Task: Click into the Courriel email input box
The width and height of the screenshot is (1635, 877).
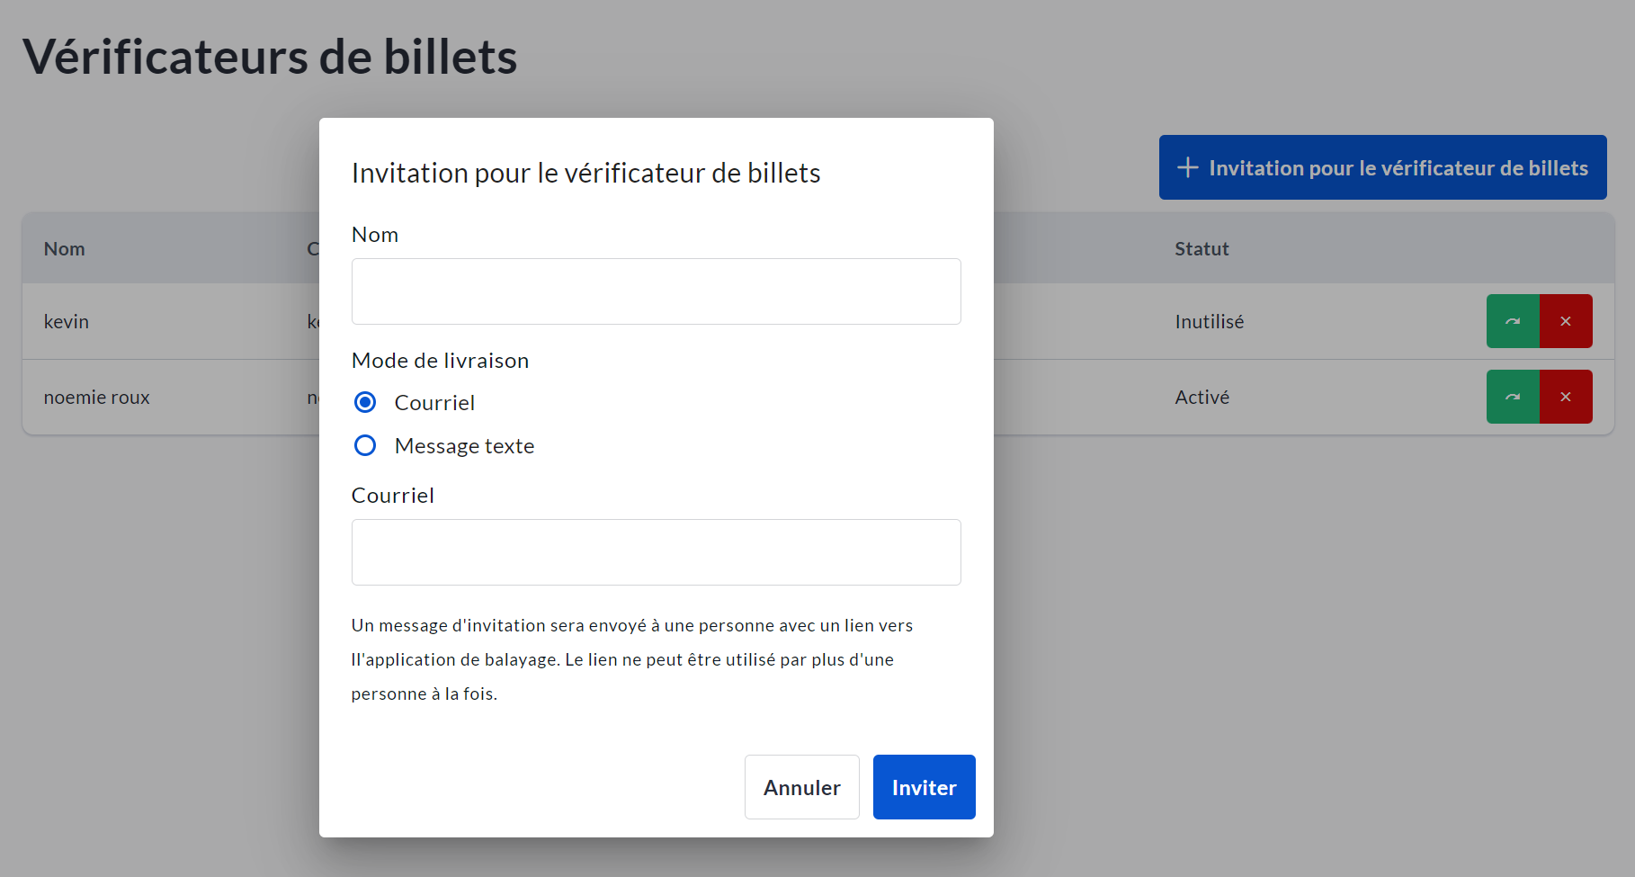Action: click(x=656, y=552)
